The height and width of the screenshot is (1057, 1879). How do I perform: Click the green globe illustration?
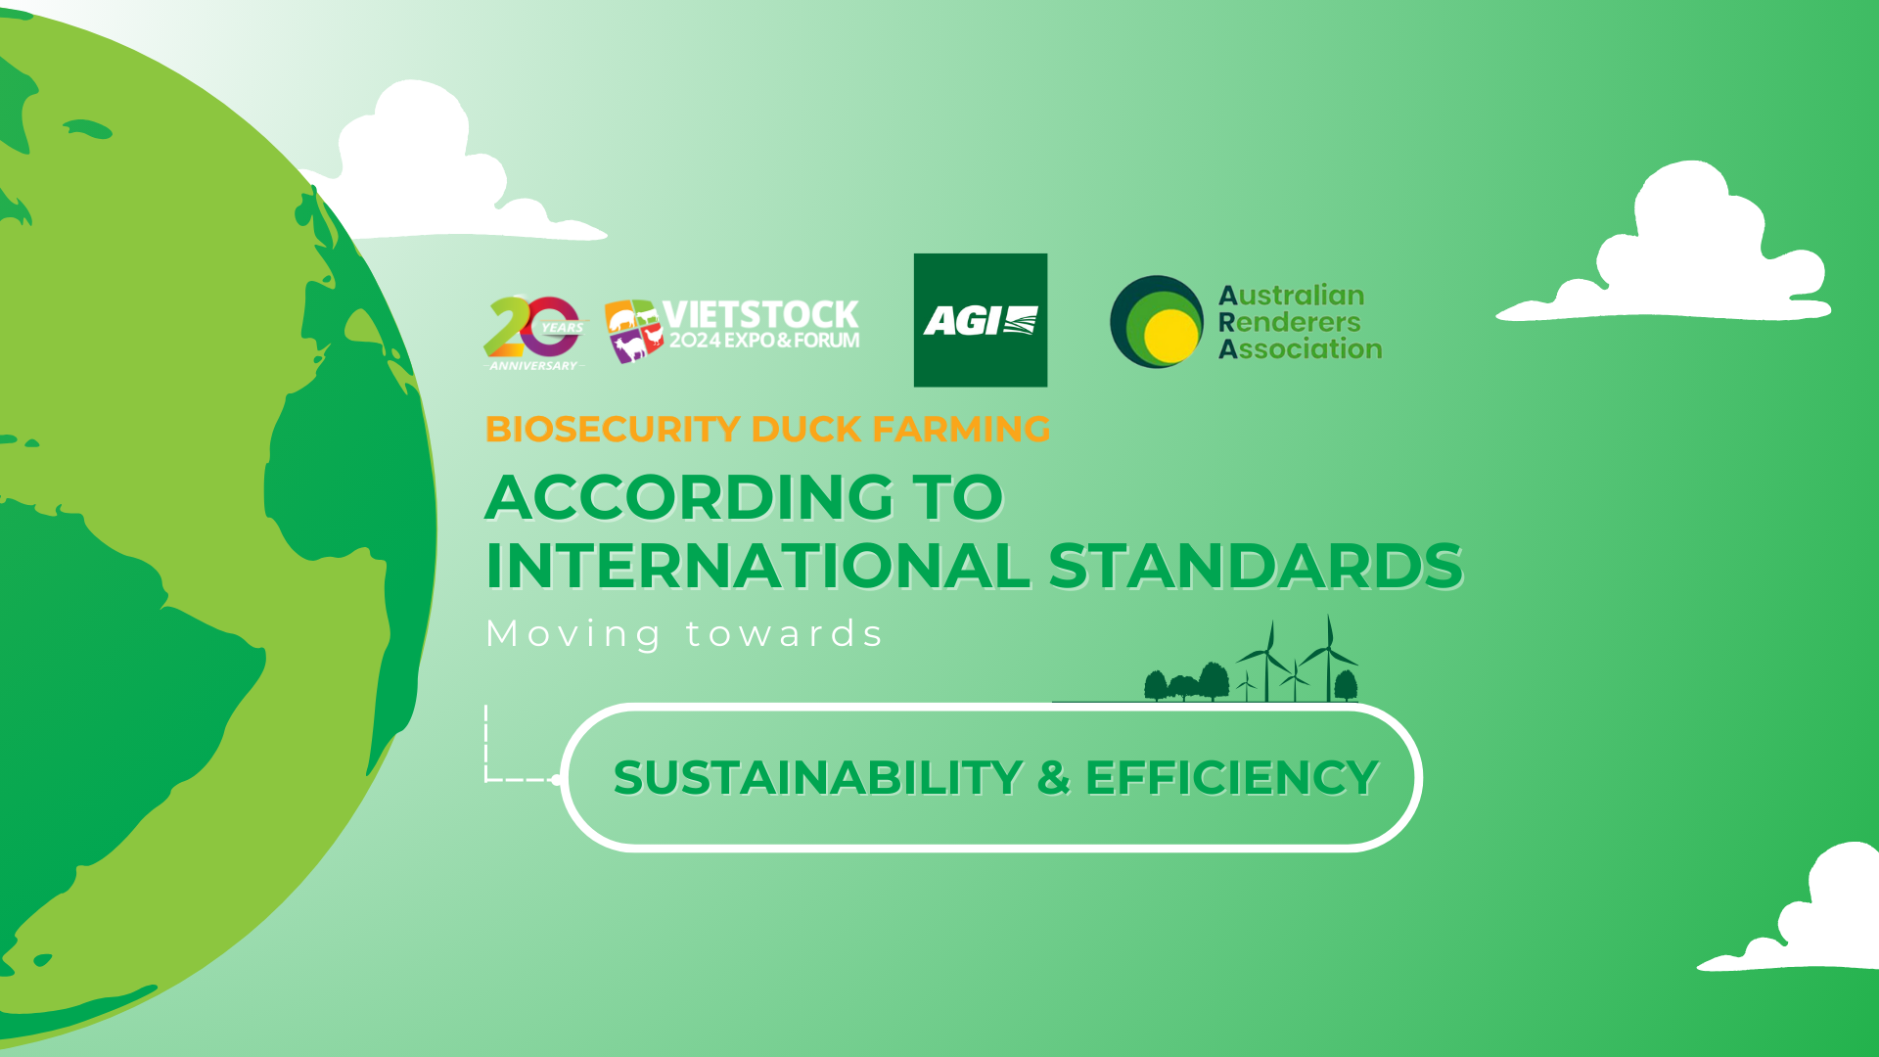[217, 527]
